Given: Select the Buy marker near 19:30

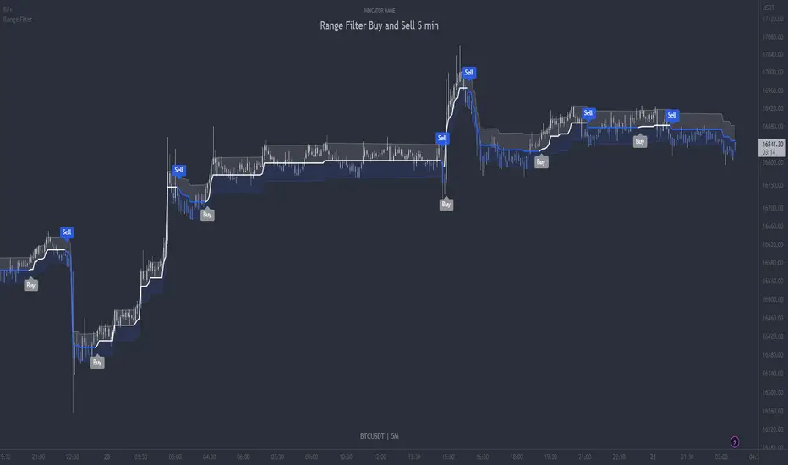Looking at the screenshot, I should [x=541, y=161].
